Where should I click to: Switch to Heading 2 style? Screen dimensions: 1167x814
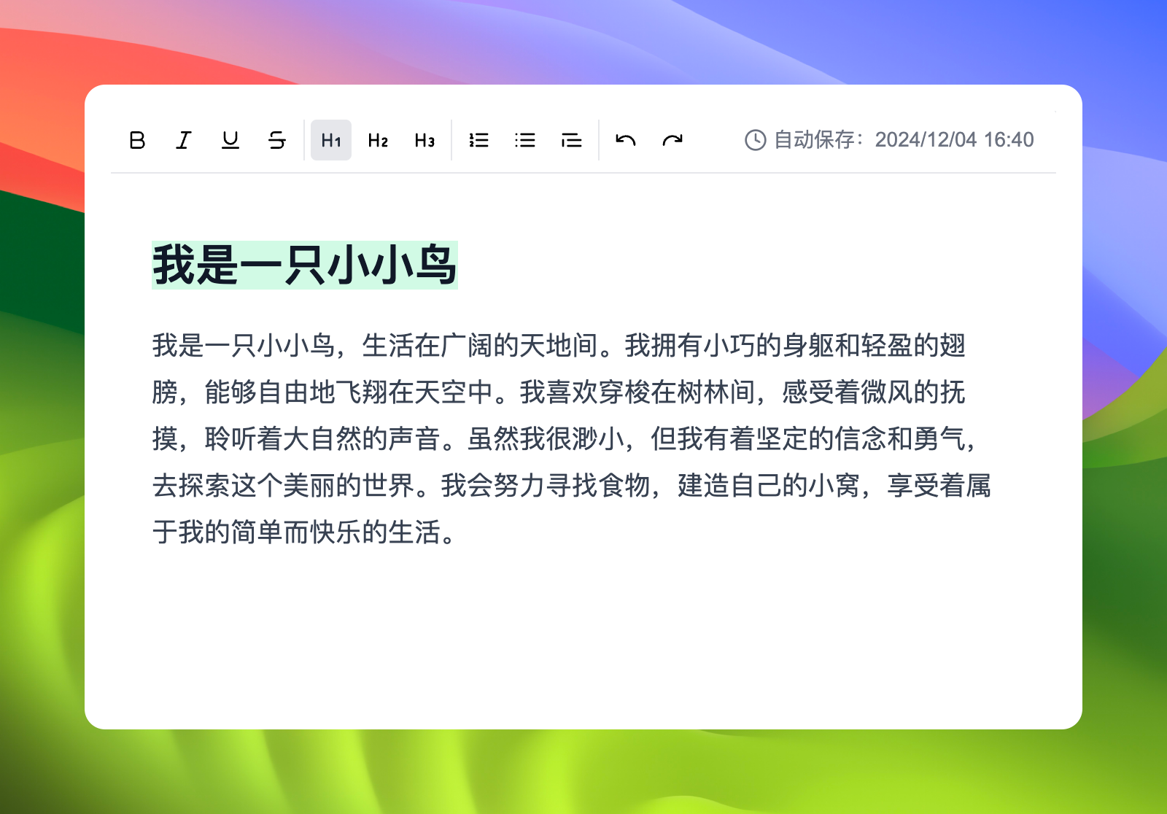click(377, 140)
